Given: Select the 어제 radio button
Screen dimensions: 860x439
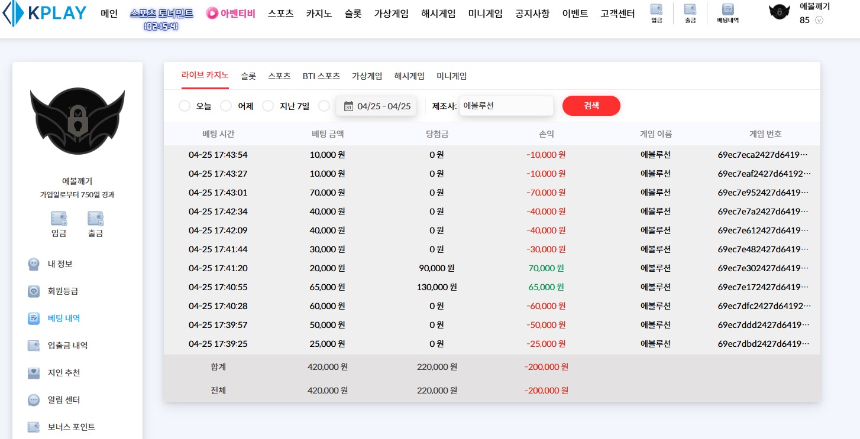Looking at the screenshot, I should (226, 106).
